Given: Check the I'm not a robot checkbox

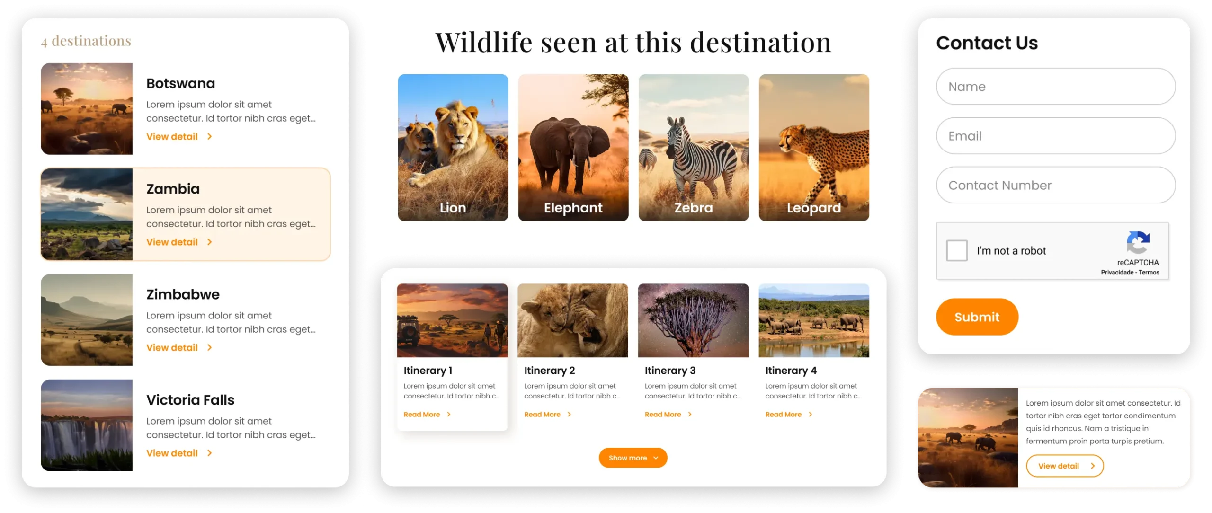Looking at the screenshot, I should coord(956,250).
